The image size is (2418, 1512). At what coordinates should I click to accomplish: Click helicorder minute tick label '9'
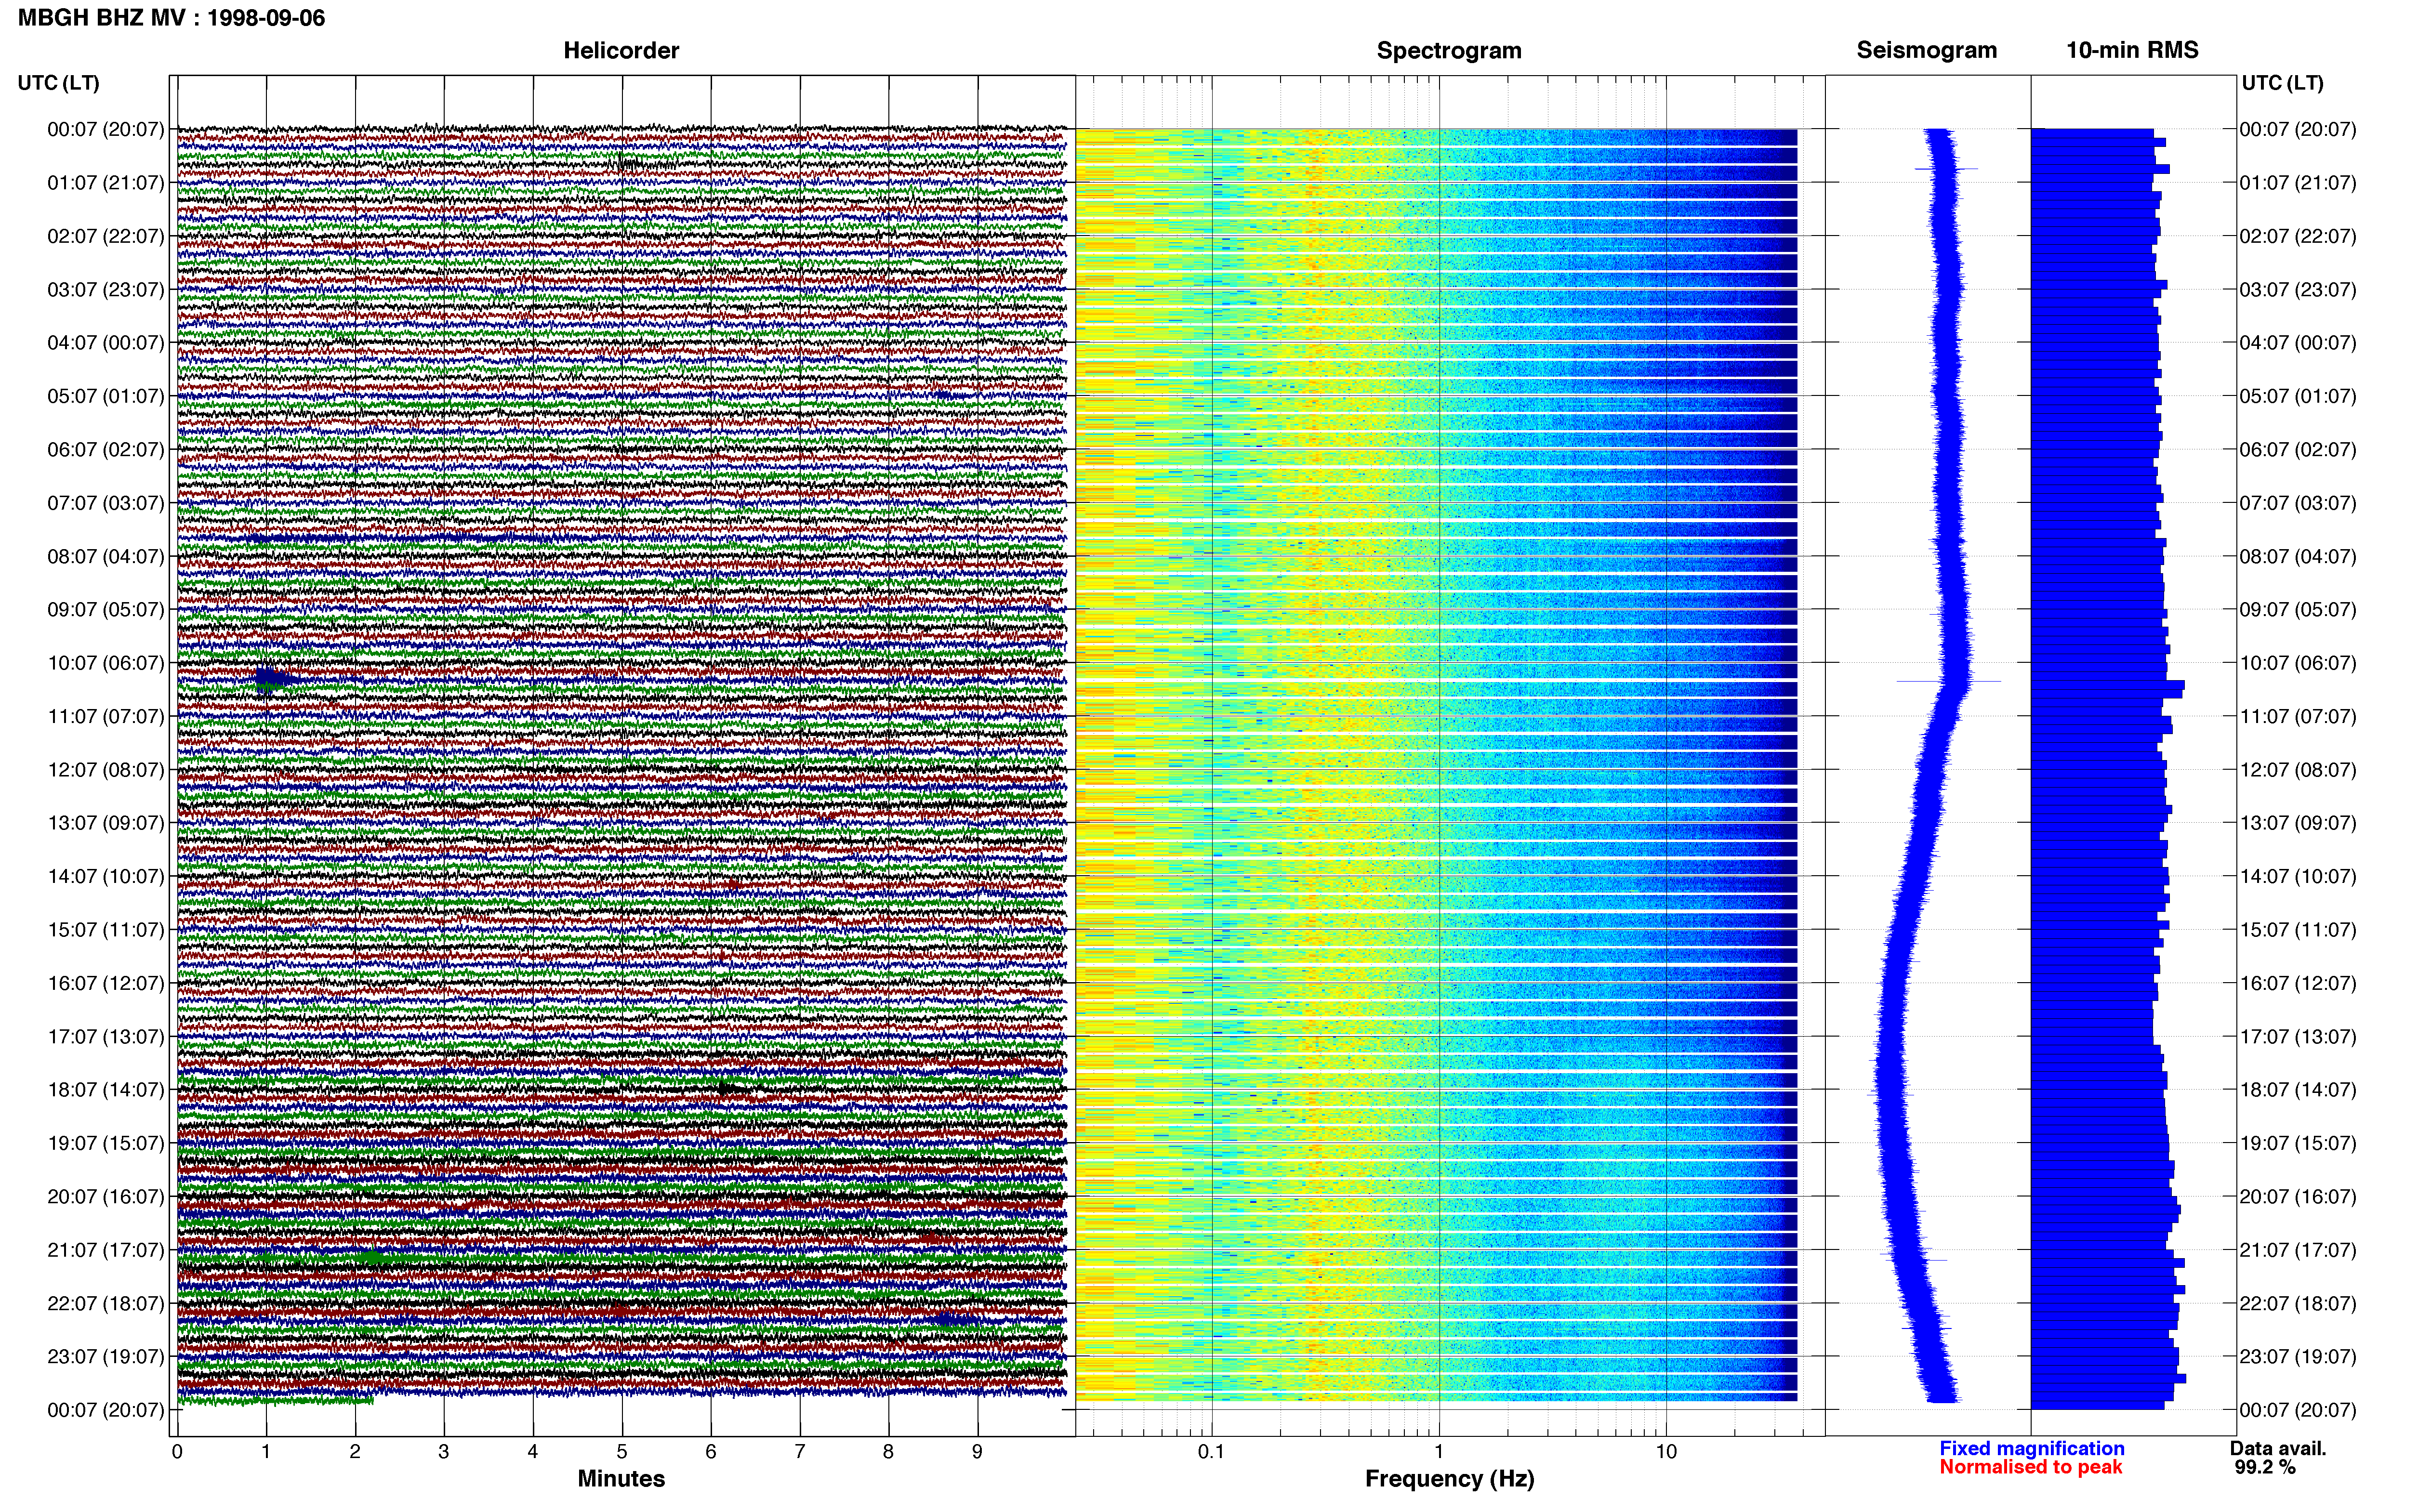coord(978,1452)
